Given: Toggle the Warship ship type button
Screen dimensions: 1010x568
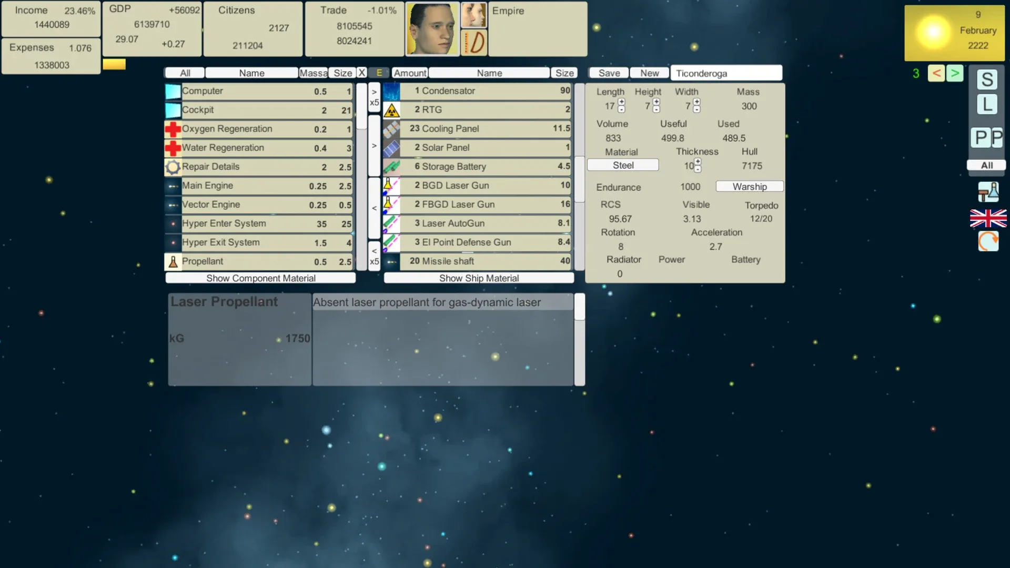Looking at the screenshot, I should point(749,187).
